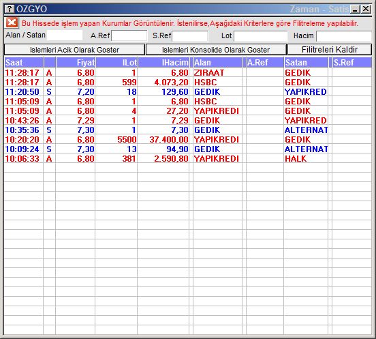Remove filters with Filitreleri Kaldir

click(330, 50)
